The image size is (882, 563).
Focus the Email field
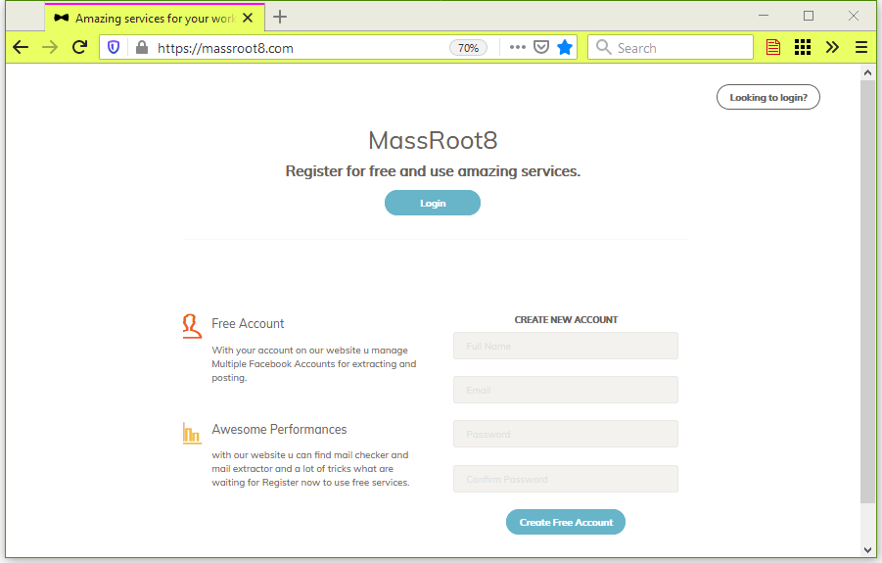click(565, 390)
